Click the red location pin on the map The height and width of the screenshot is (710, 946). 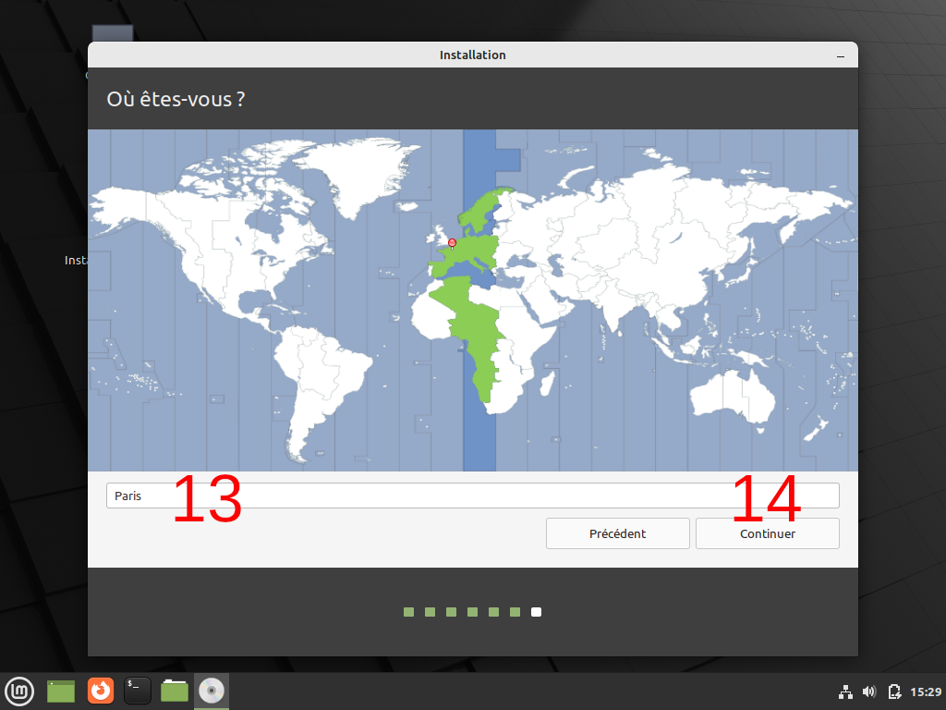click(x=452, y=243)
